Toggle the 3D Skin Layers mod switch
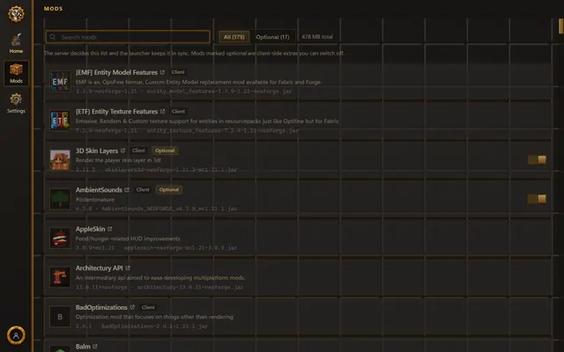Viewport: 564px width, 352px height. point(537,159)
